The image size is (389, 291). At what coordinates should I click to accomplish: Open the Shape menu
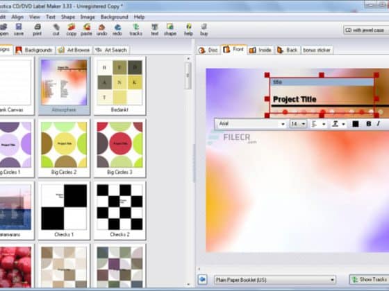point(68,17)
